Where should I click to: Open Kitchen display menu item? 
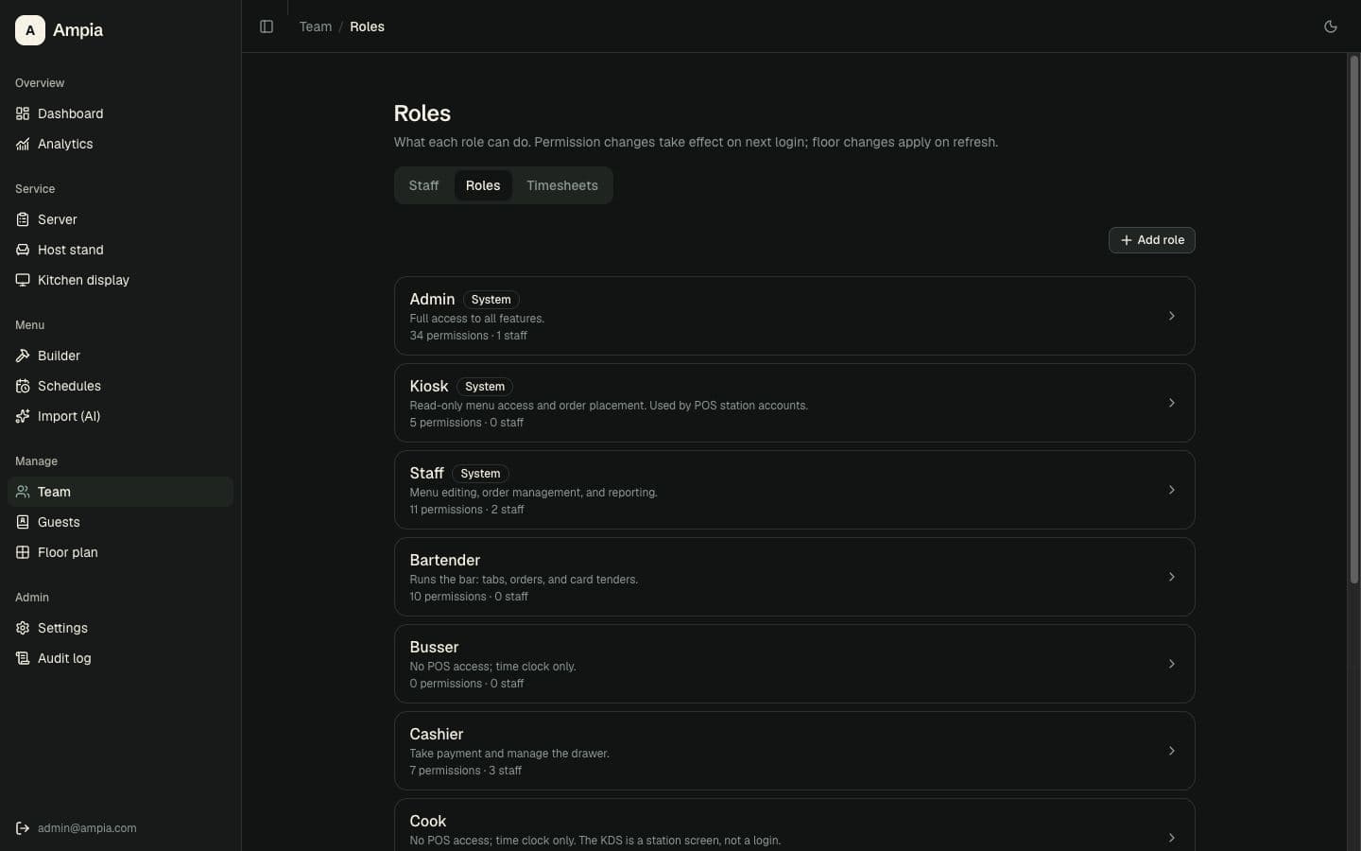point(120,280)
